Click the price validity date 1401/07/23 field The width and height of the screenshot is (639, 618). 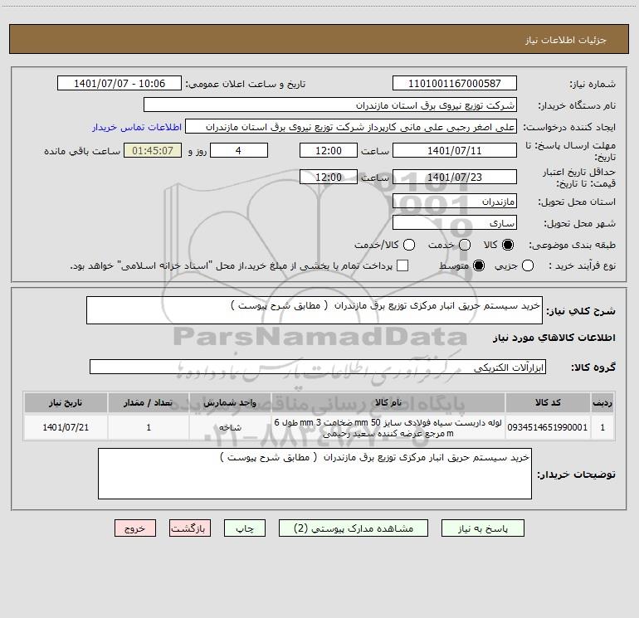click(455, 177)
